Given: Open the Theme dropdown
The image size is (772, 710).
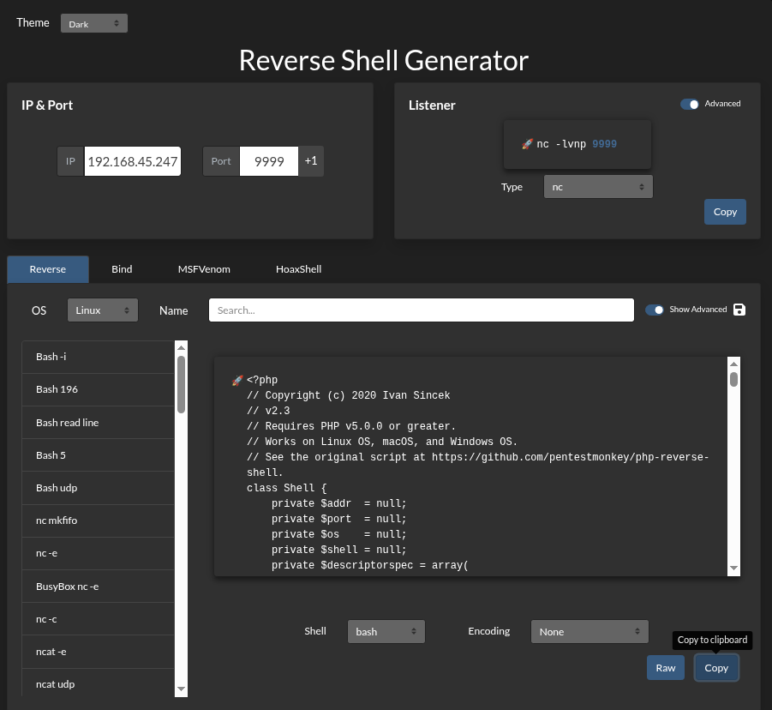Looking at the screenshot, I should (x=94, y=24).
